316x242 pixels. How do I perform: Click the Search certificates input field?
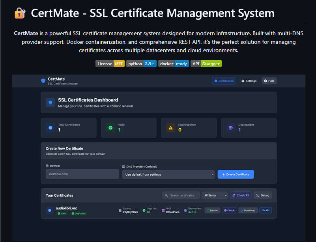[x=181, y=195]
